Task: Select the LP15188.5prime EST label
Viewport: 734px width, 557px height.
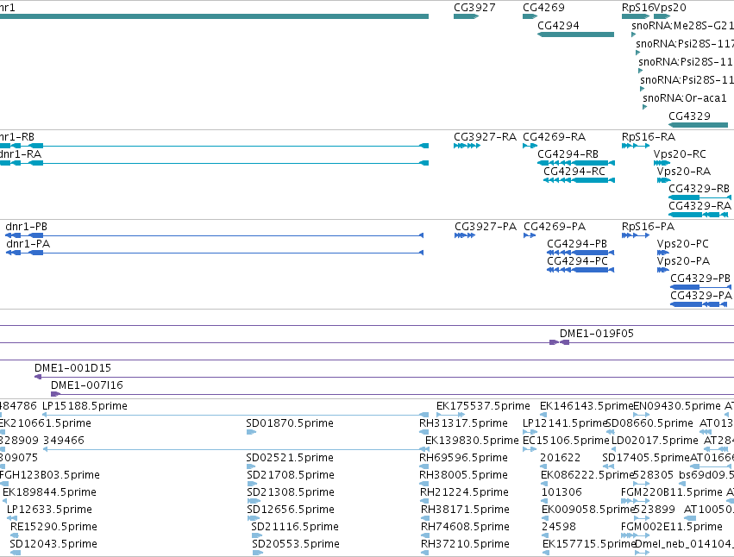Action: pyautogui.click(x=85, y=406)
